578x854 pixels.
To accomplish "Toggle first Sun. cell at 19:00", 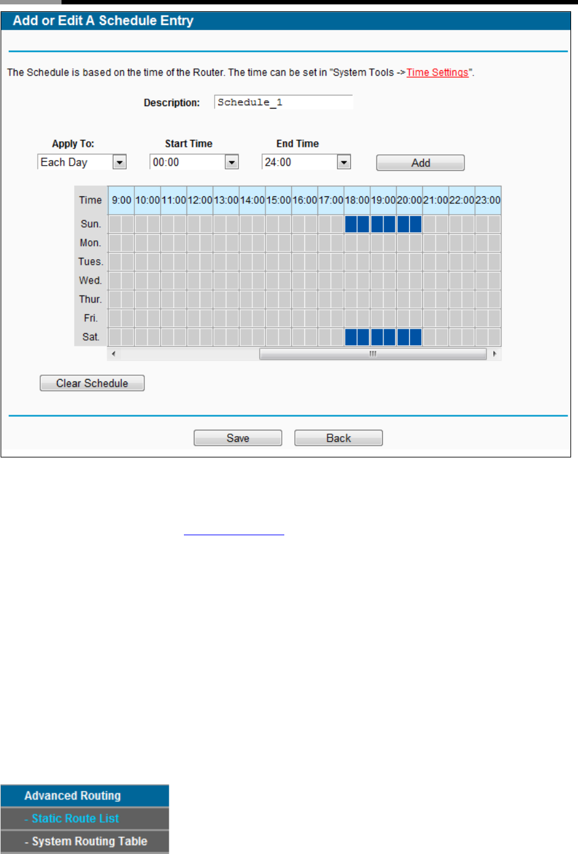I will 377,224.
